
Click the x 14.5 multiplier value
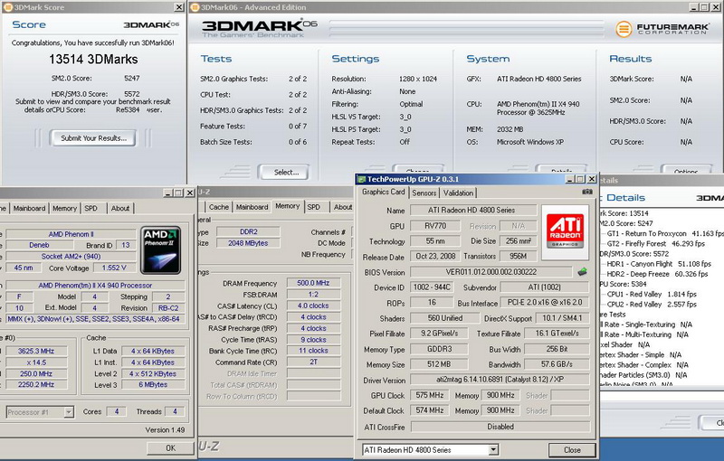[x=36, y=362]
